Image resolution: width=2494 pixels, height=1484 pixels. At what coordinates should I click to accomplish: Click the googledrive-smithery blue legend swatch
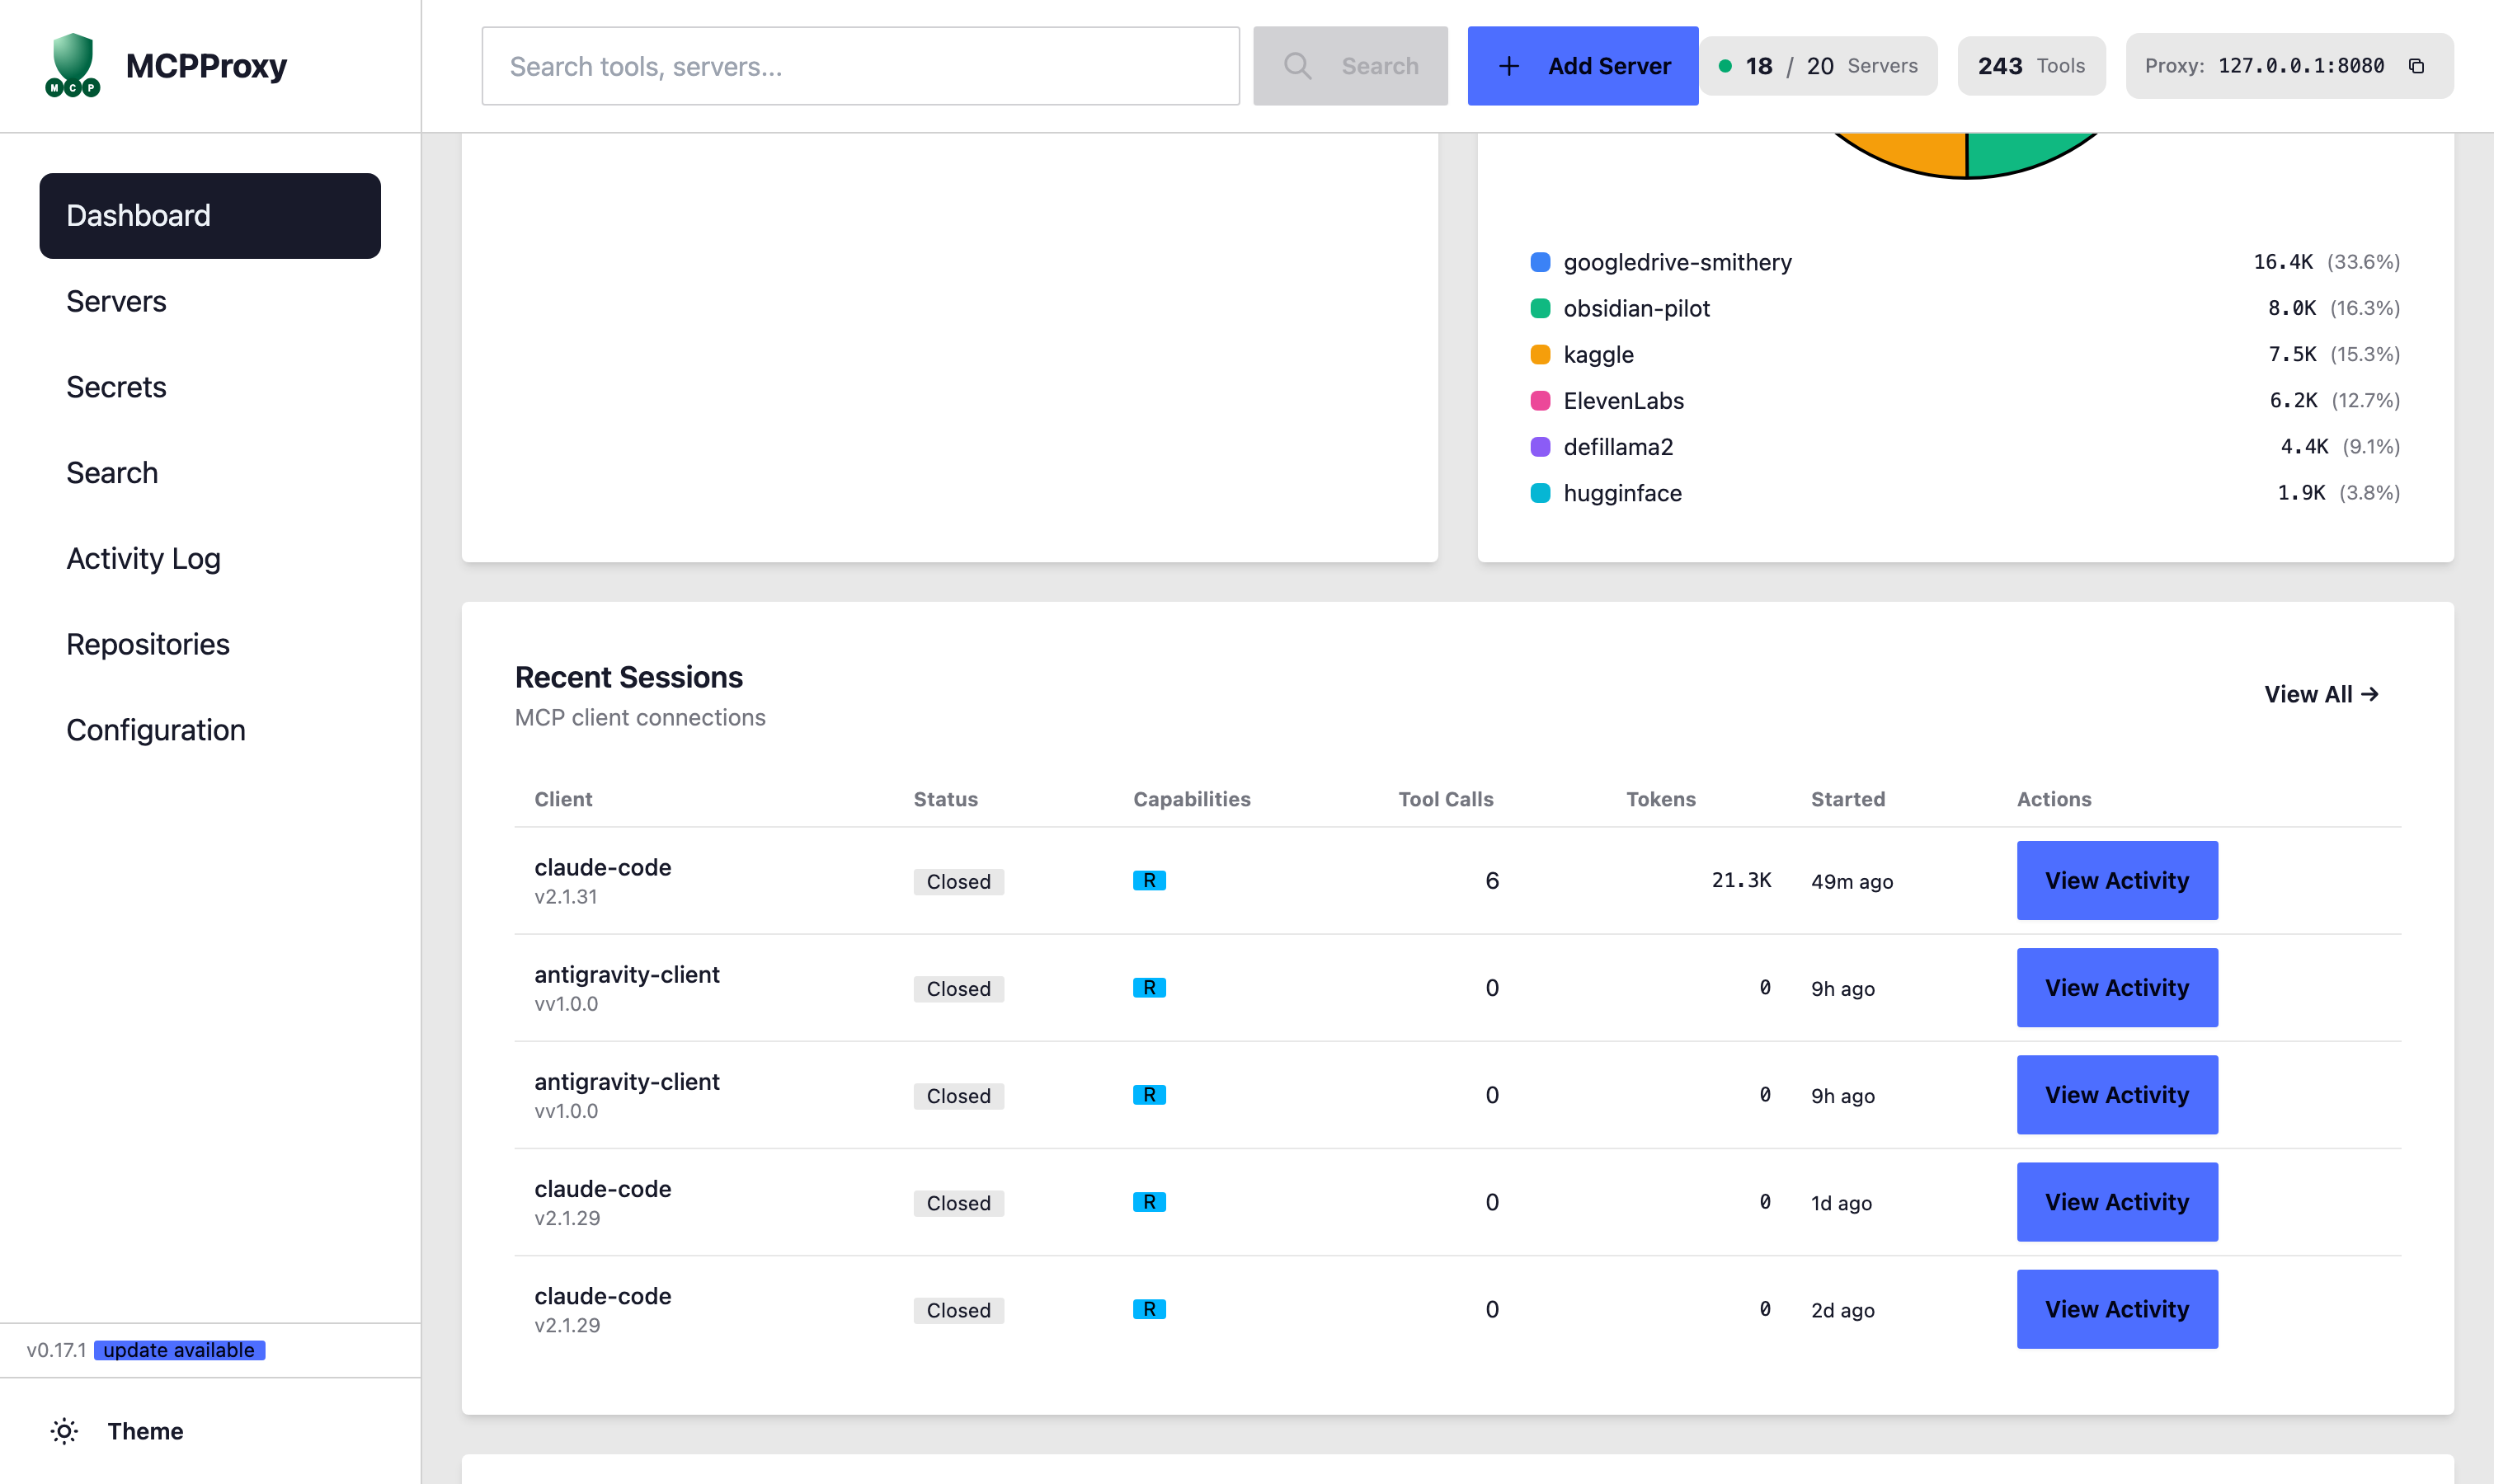click(x=1540, y=262)
